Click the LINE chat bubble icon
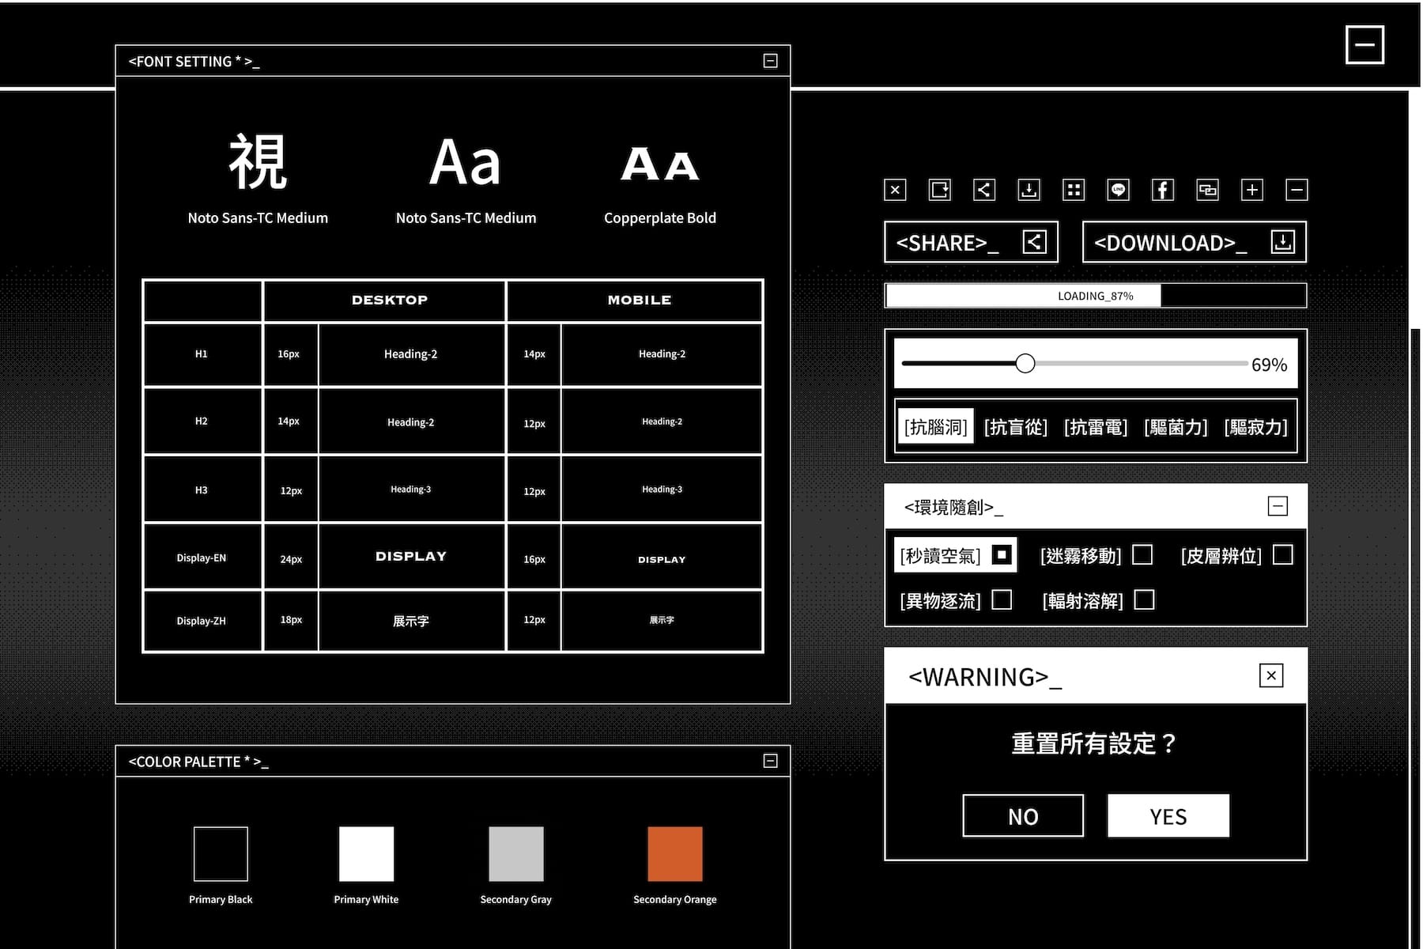 [x=1118, y=190]
